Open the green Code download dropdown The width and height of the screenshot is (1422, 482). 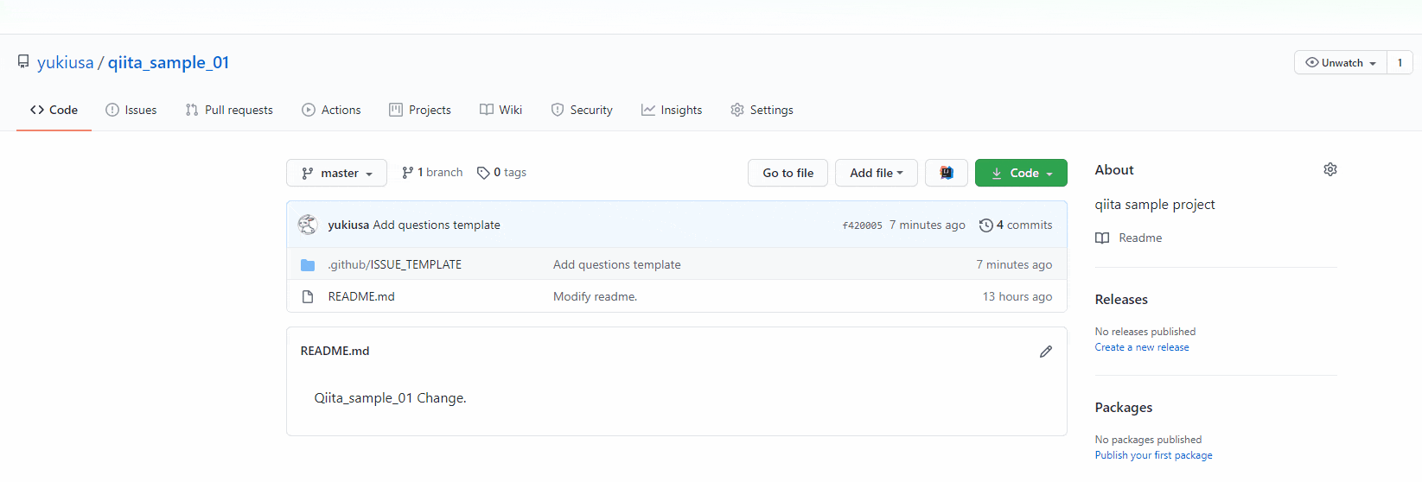[1021, 173]
